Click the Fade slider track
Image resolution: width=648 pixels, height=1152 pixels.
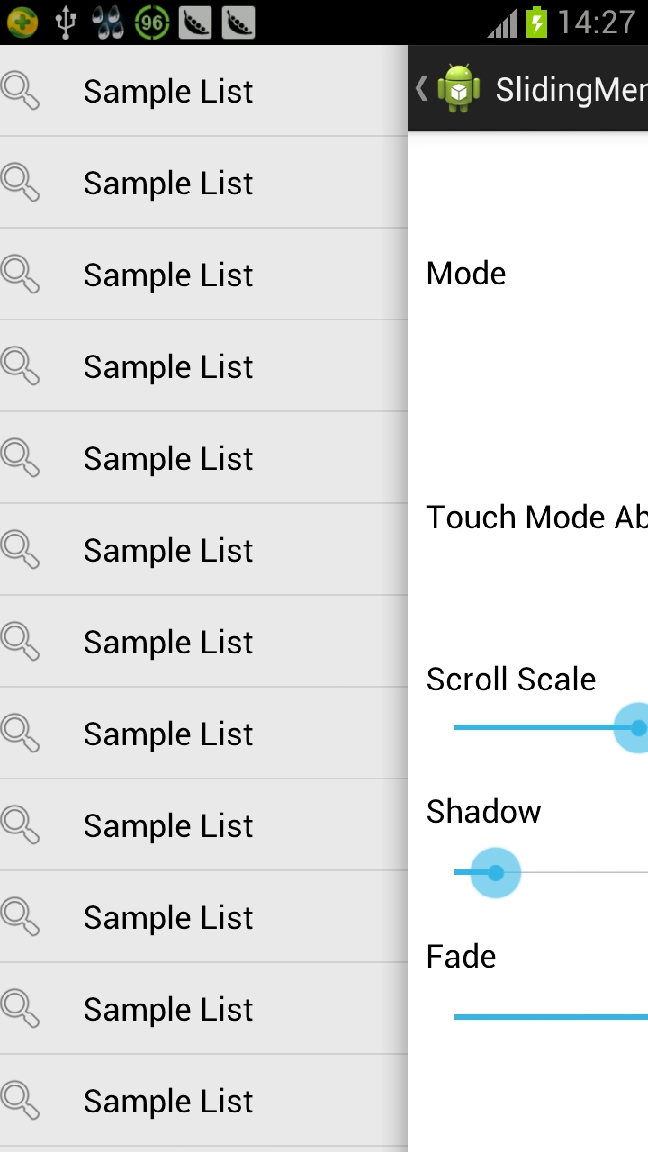tap(551, 1017)
